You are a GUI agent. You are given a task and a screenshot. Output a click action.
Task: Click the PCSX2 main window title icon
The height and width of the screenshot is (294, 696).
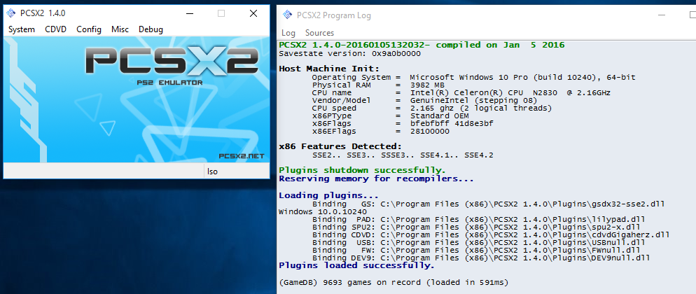pos(11,13)
